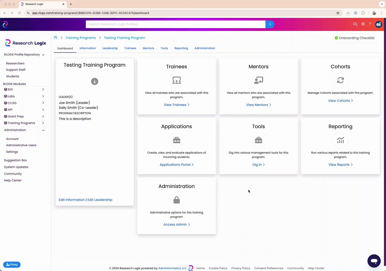Open the settings gear icon in header
The width and height of the screenshot is (386, 271).
point(363,24)
